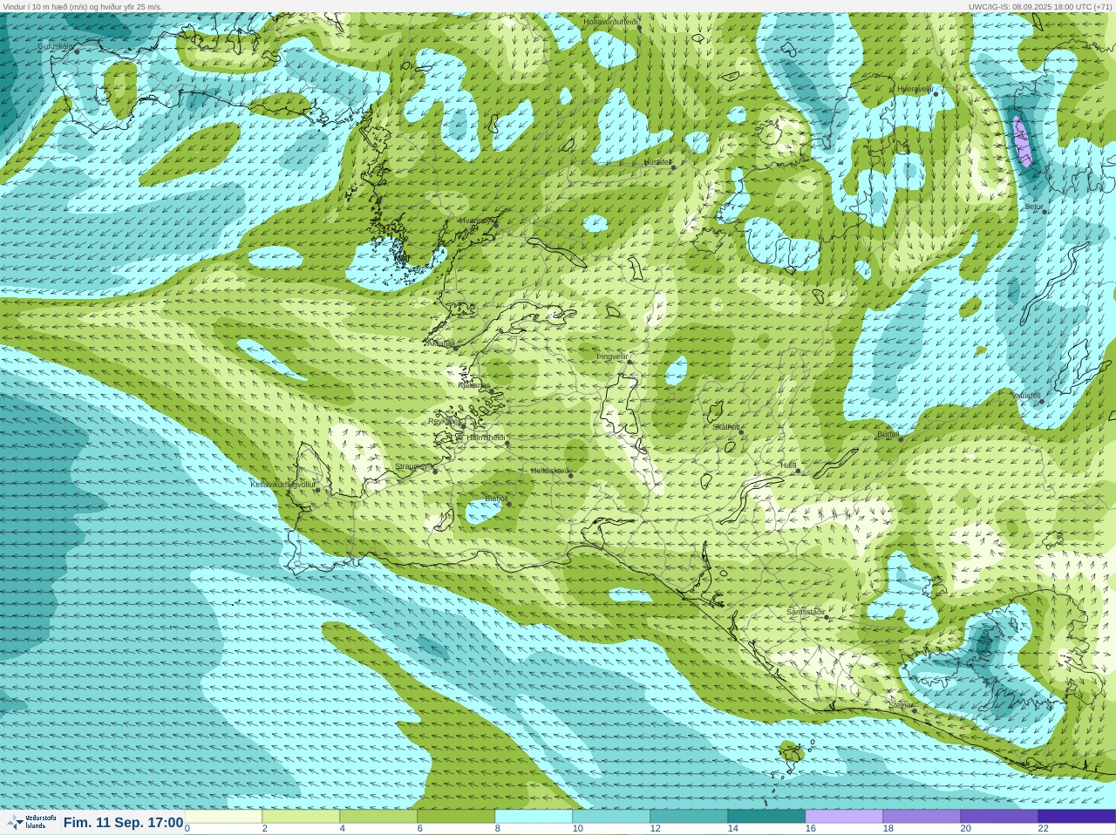Viewport: 1116px width, 835px height.
Task: Select the 16–18 m/s lavender legend swatch
Action: 844,817
